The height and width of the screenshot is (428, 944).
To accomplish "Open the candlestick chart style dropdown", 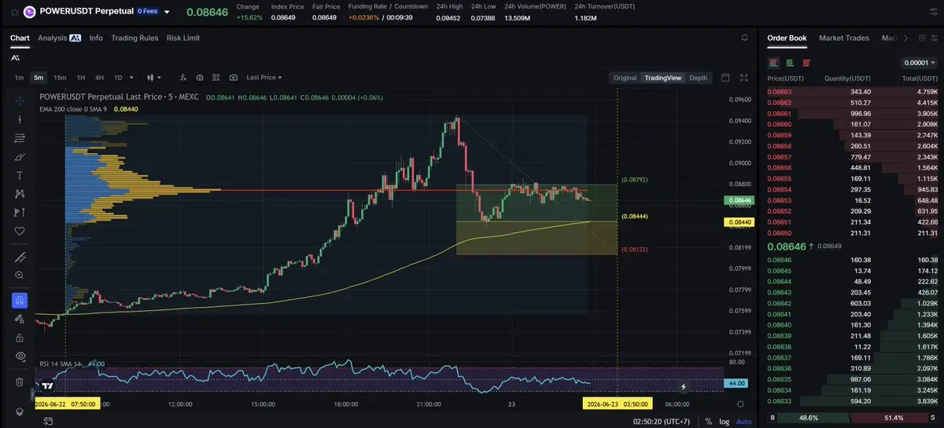I will [154, 78].
